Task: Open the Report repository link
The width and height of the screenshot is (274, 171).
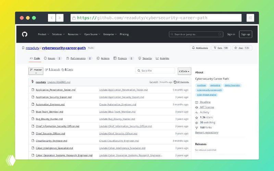Action: (207, 133)
